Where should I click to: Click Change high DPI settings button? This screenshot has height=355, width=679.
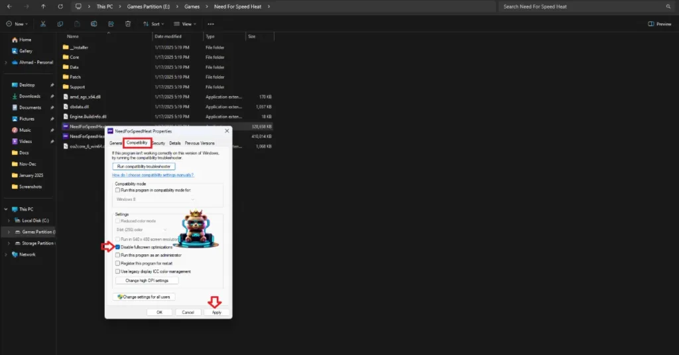click(x=147, y=281)
